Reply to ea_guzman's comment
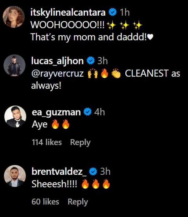Screen dimensions: 188x217 tap(80, 142)
